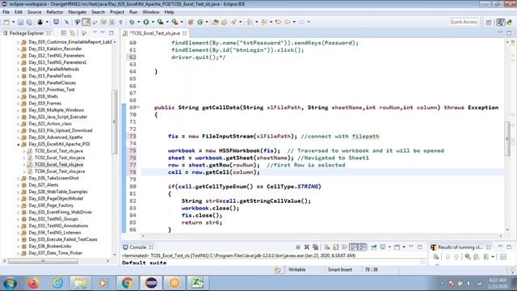The image size is (517, 291).
Task: Expand TC01_Excel_Test_xls.java tree node arrow
Action: (24, 151)
